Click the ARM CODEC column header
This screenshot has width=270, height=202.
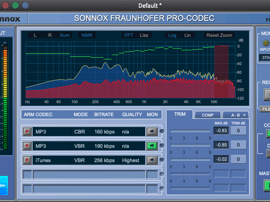tap(38, 114)
